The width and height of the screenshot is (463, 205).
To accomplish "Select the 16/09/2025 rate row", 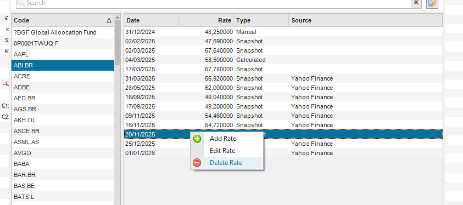I will pos(283,97).
